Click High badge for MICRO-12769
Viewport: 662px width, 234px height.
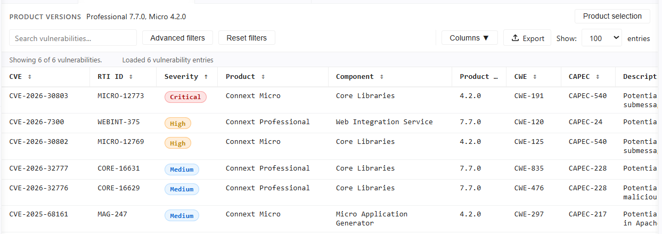[x=177, y=143]
